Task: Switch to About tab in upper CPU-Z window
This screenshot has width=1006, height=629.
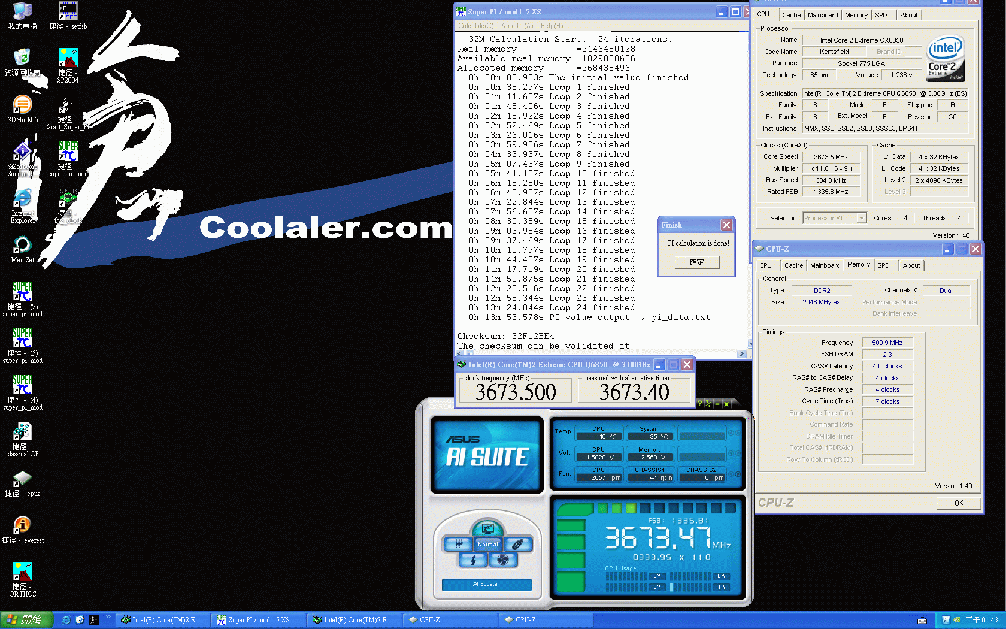Action: click(x=908, y=15)
